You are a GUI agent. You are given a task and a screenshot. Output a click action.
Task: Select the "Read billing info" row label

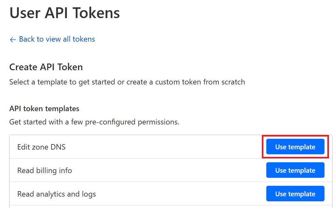[x=45, y=171]
